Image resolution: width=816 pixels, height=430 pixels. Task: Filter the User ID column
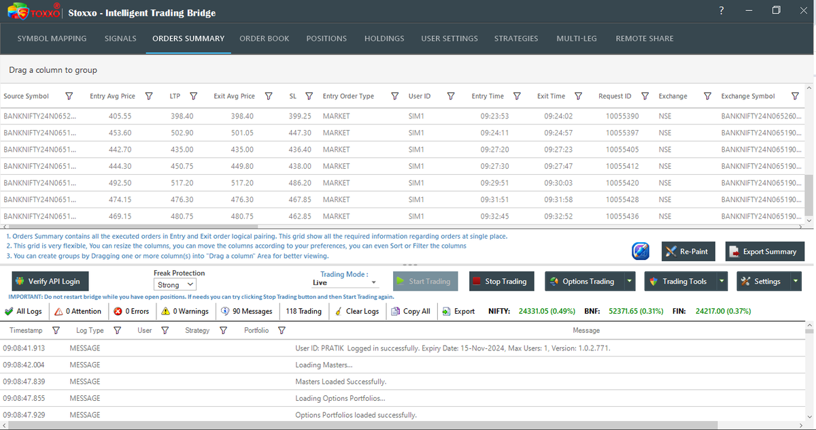coord(450,96)
